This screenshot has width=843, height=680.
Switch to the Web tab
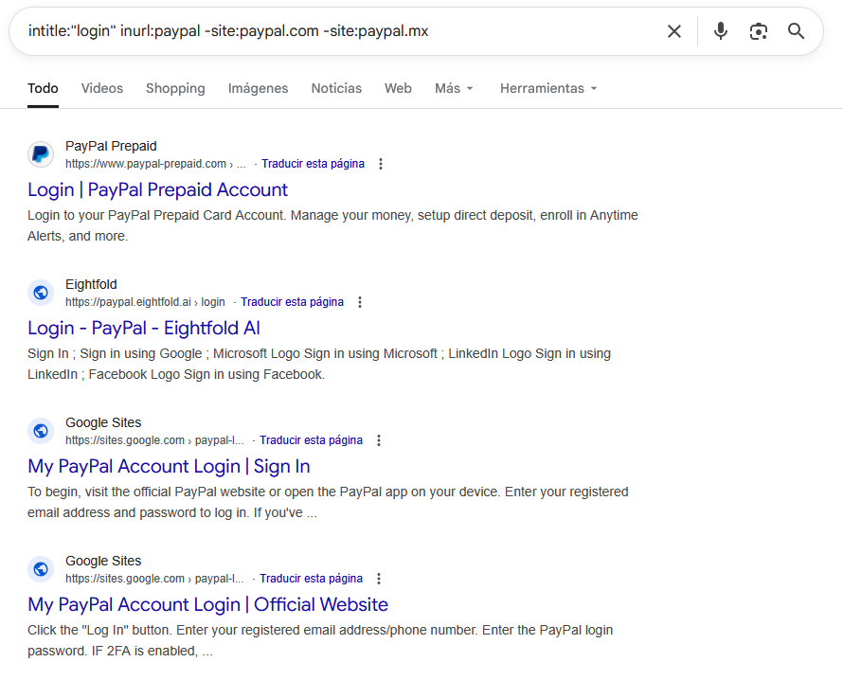tap(398, 88)
